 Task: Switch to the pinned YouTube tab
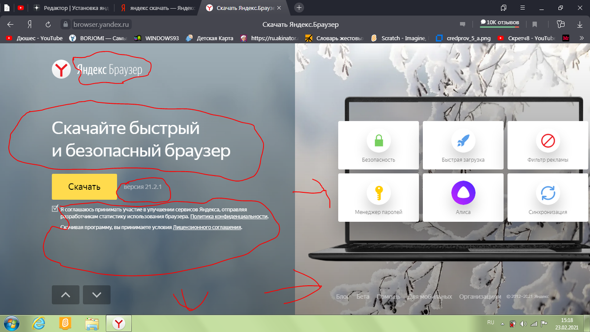[x=20, y=8]
